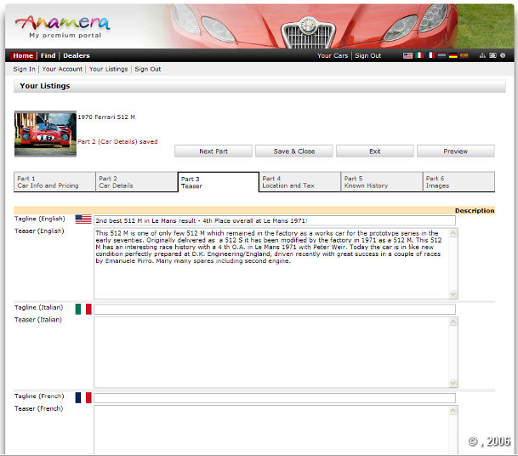
Task: Click the contact card icon in nav bar
Action: (x=492, y=55)
